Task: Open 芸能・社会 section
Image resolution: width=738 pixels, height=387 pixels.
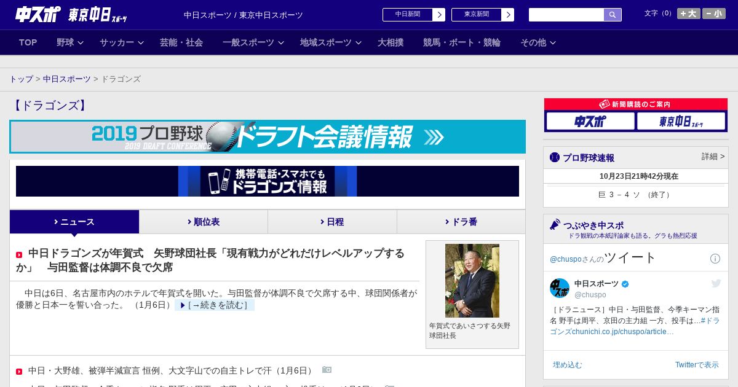Action: click(181, 42)
